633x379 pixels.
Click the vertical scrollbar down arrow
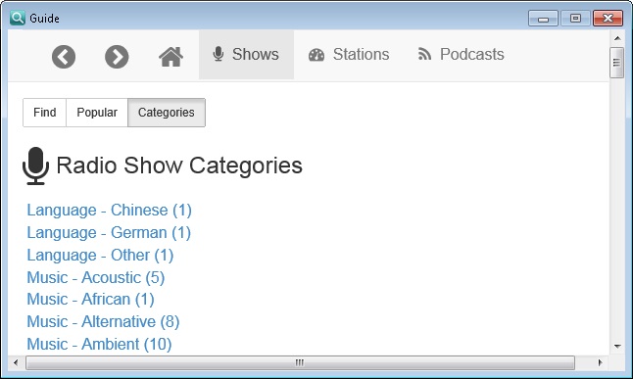617,347
